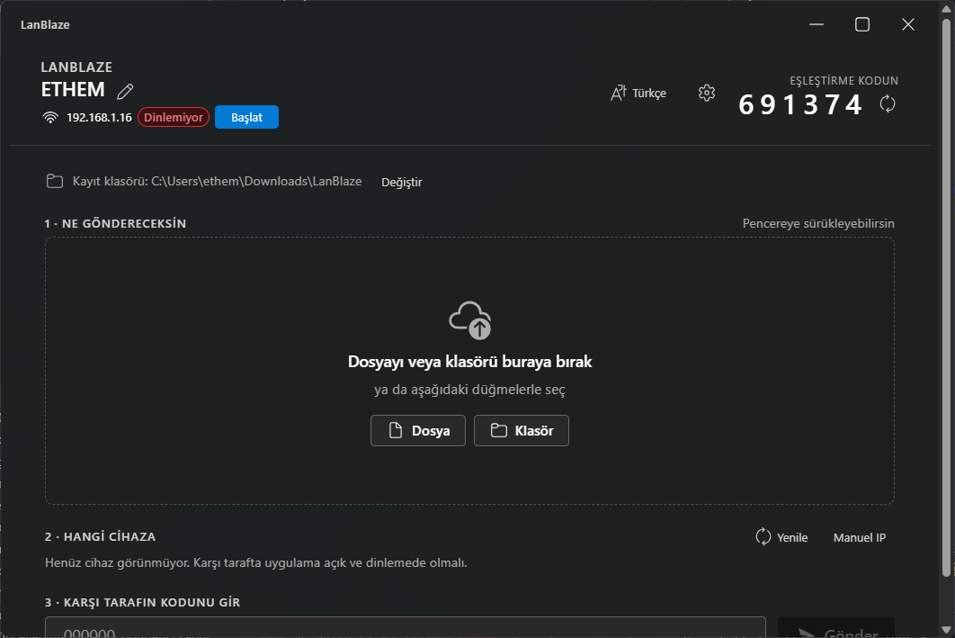955x638 pixels.
Task: Click 'Henüz cihaz görünmüyor' notice text
Action: pos(255,562)
